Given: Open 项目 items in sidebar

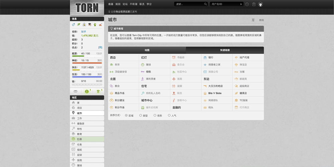Looking at the screenshot, I should (x=87, y=108).
